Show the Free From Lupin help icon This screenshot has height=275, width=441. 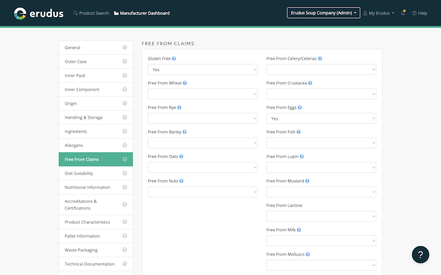point(302,157)
